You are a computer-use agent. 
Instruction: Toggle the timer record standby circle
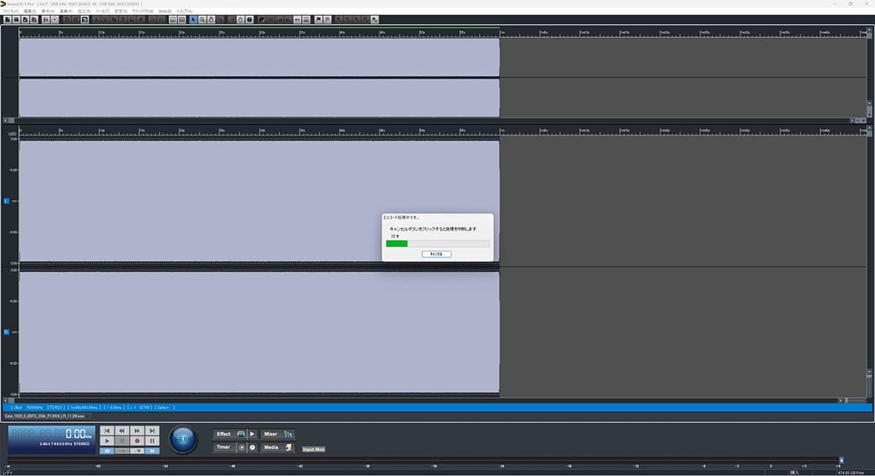pos(243,447)
